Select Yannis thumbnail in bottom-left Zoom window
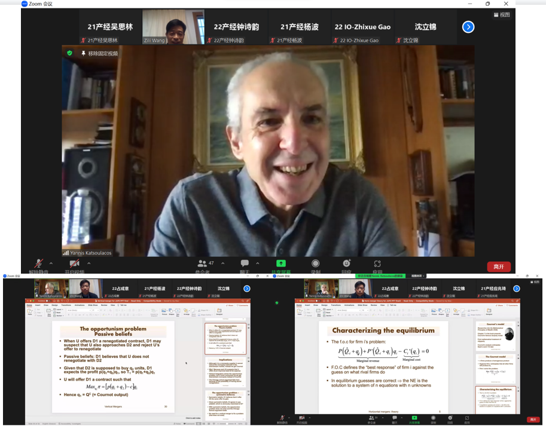 (51, 289)
